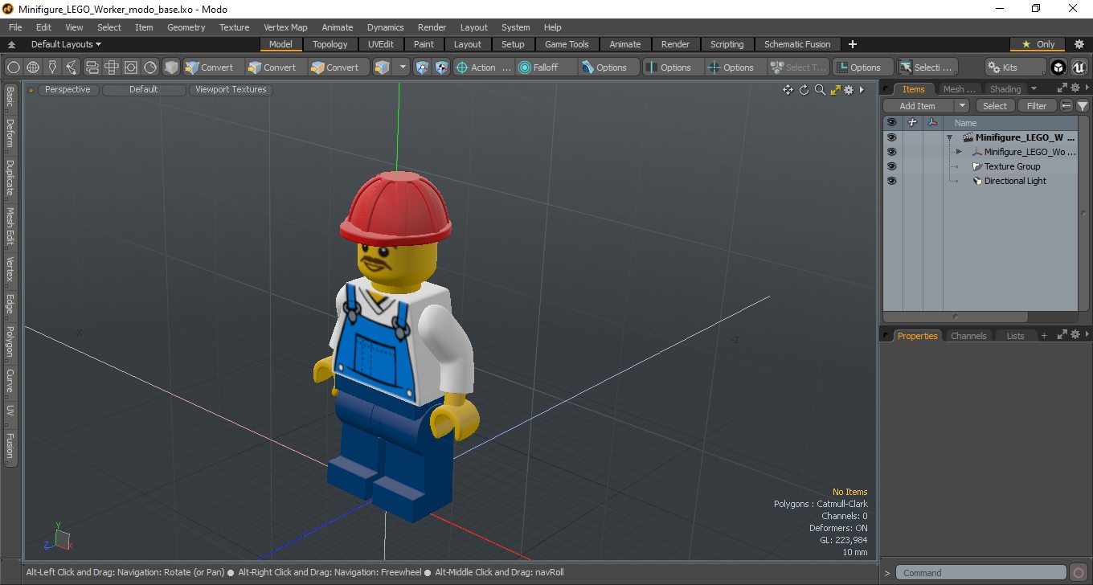Toggle visibility of Minifigure_LEGO_W scene item
Screen dimensions: 1093x585
click(x=891, y=137)
